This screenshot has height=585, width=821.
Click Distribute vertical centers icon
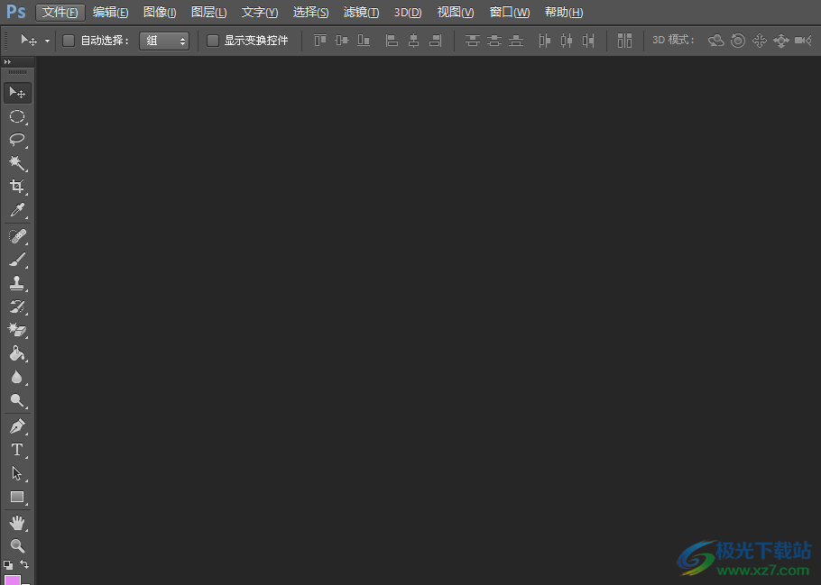click(x=494, y=41)
